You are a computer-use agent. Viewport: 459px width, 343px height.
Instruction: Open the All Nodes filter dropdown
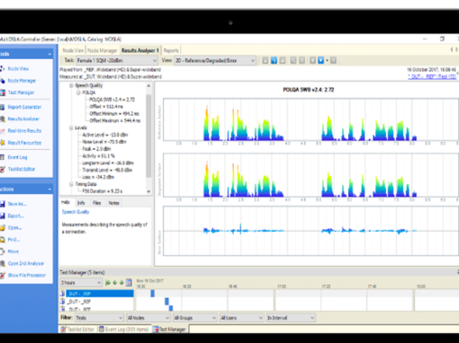pyautogui.click(x=148, y=318)
